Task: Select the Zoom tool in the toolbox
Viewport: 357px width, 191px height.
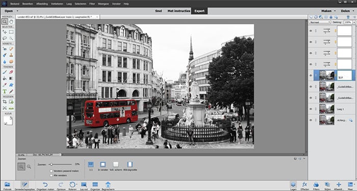Action: pyautogui.click(x=5, y=21)
